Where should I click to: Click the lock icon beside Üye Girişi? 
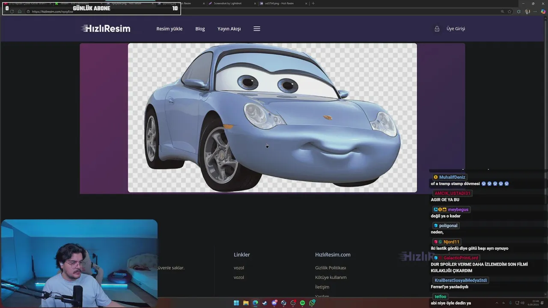click(437, 29)
